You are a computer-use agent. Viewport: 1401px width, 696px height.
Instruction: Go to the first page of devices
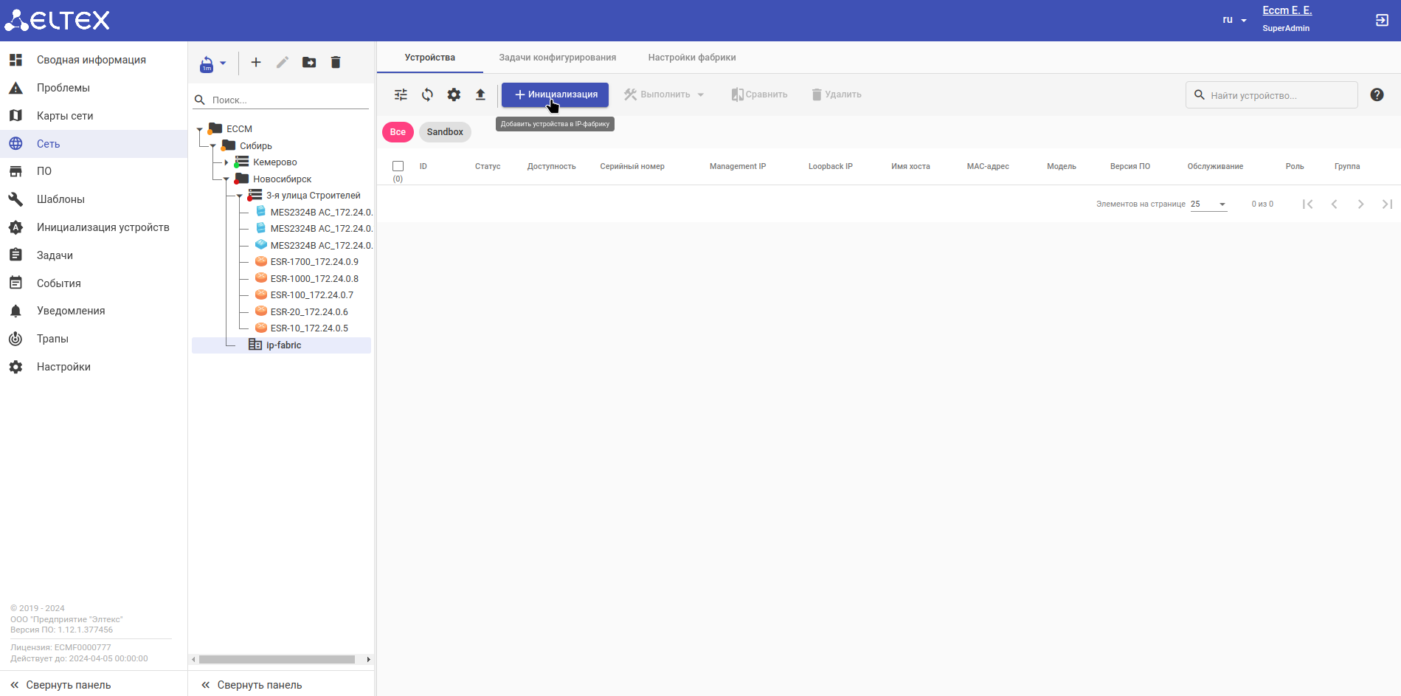[1307, 204]
